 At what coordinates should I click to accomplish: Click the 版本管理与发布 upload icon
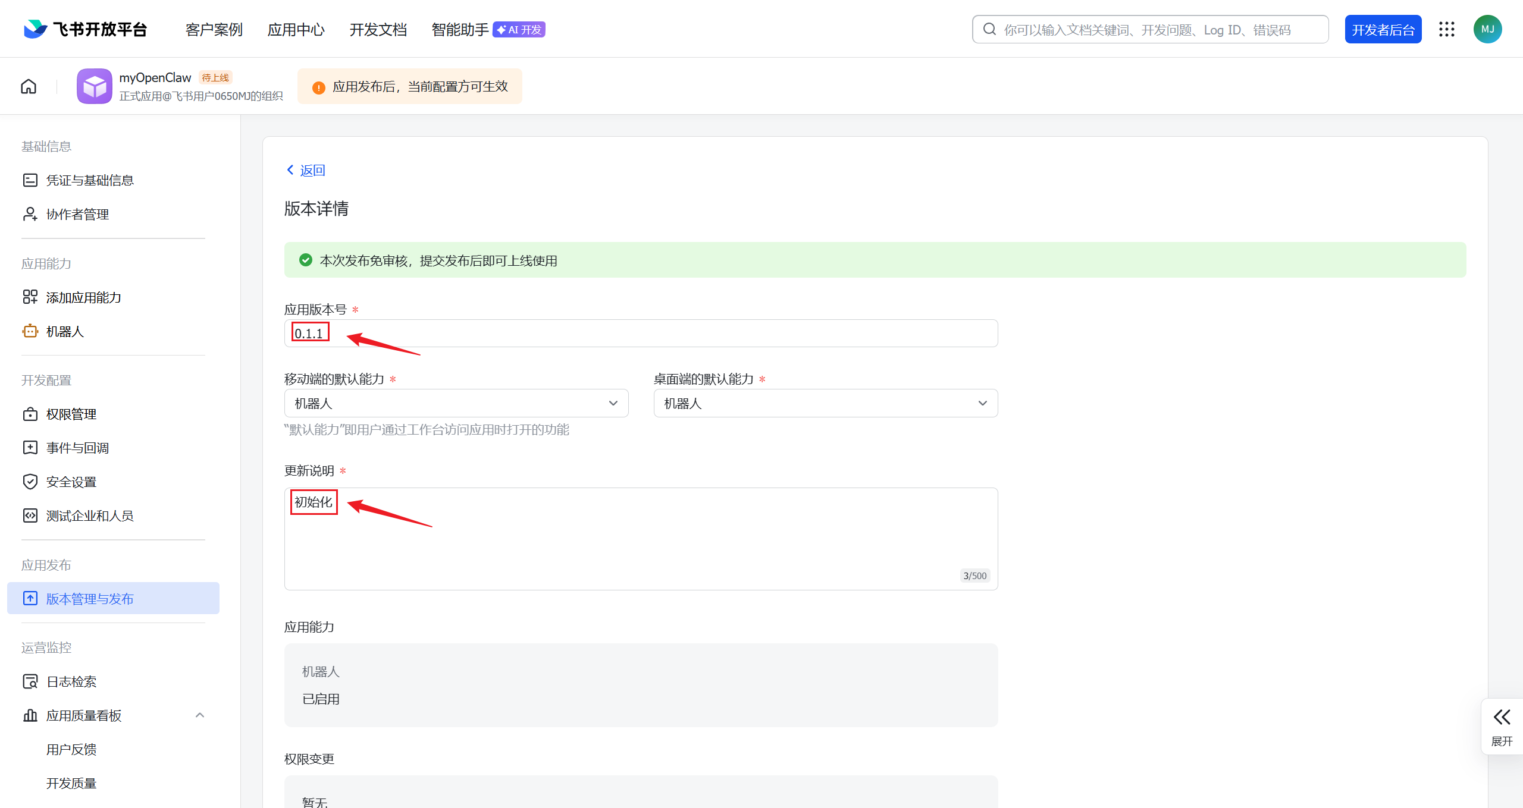click(30, 599)
